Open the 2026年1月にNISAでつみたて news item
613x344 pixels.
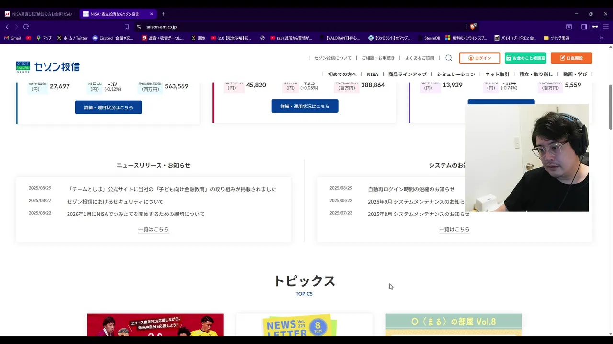click(136, 214)
